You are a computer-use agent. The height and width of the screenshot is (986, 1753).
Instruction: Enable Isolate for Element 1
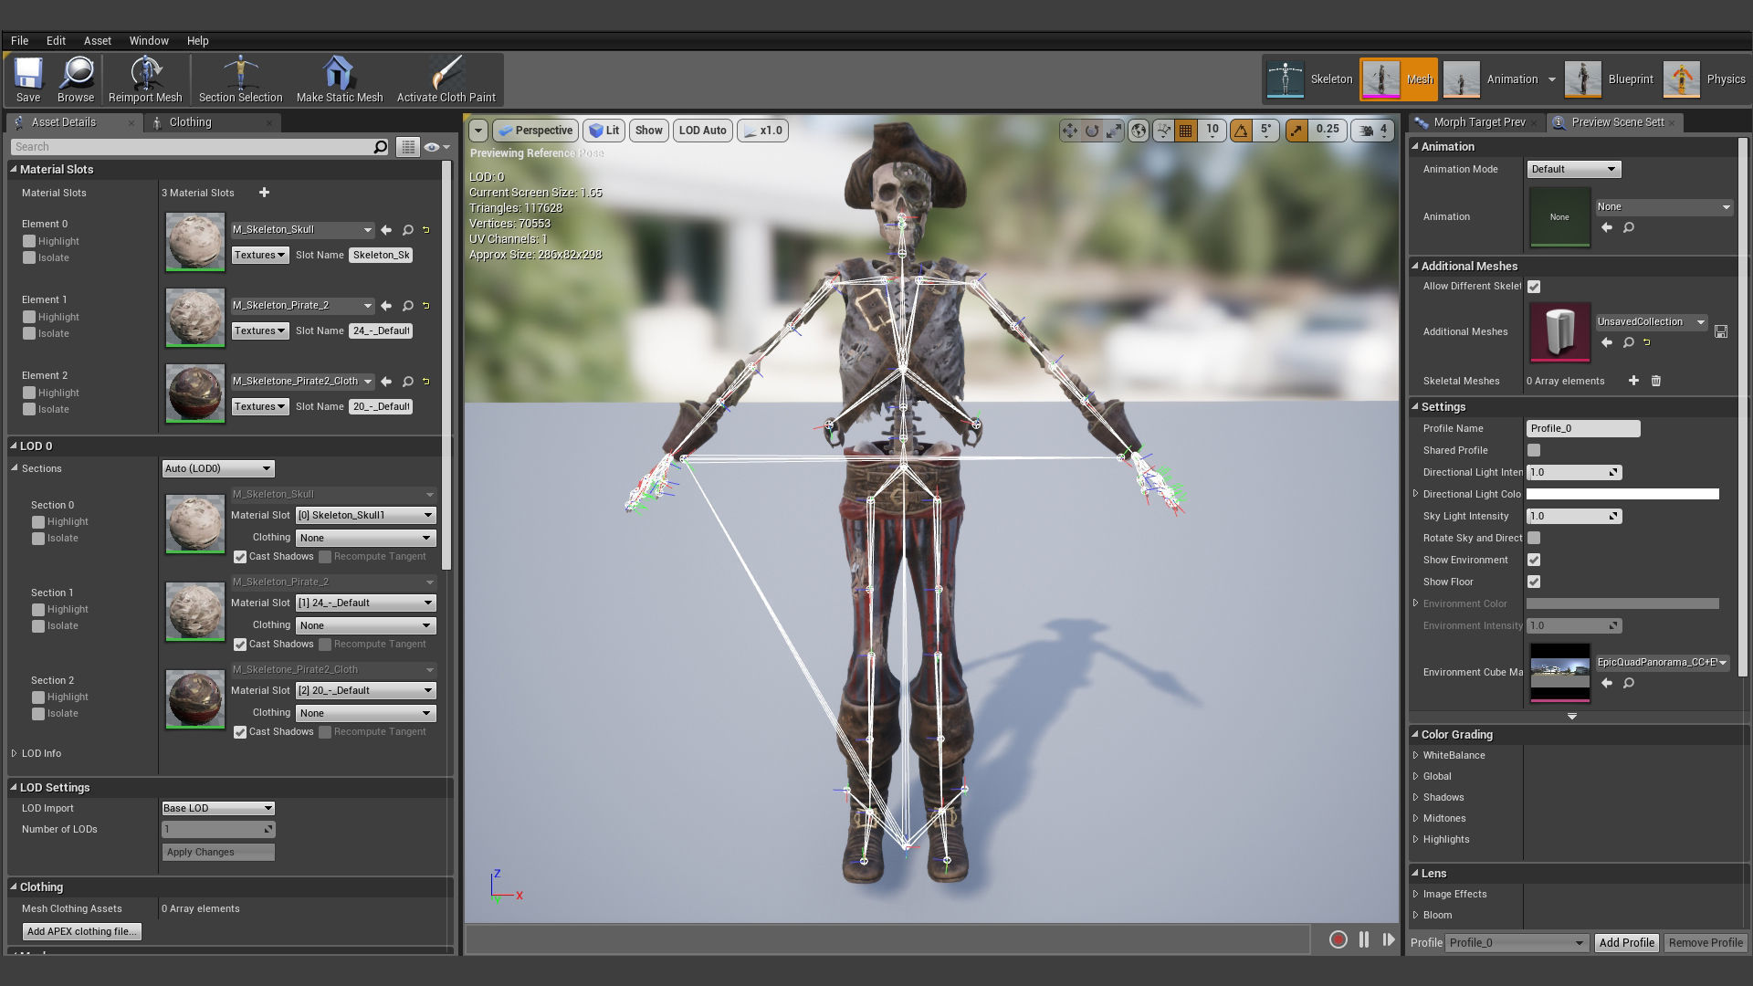[29, 333]
